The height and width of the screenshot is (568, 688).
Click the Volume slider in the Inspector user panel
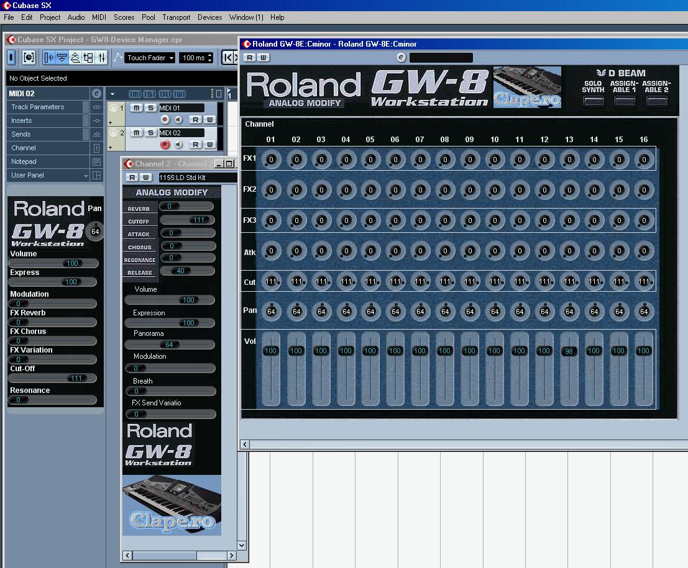tap(53, 263)
